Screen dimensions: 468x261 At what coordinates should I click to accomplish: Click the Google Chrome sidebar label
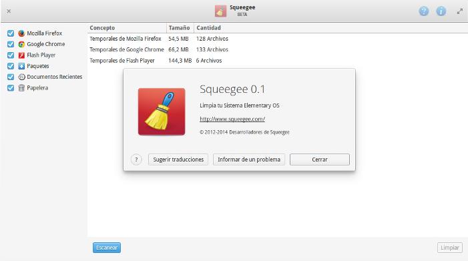(46, 44)
